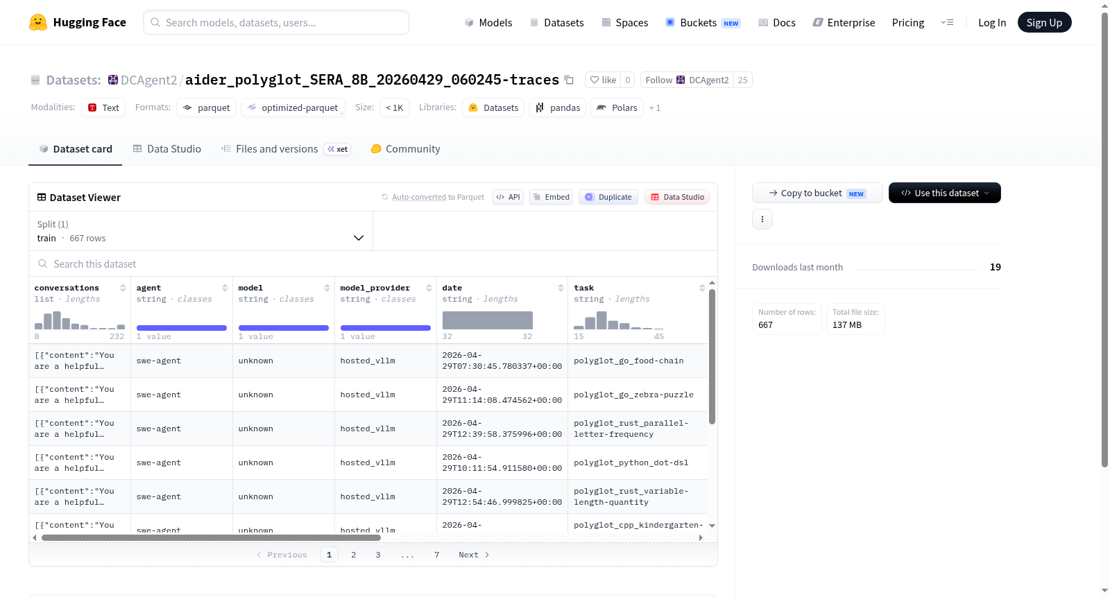
Task: Click the DCAgent2 organization avatar
Action: click(113, 80)
